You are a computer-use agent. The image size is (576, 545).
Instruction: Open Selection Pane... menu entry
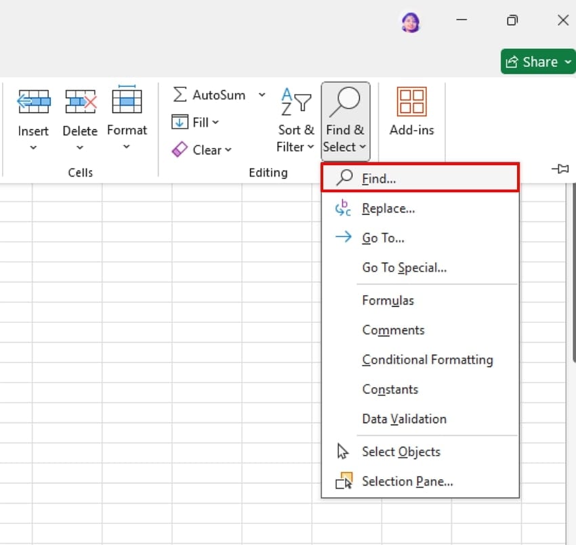[420, 481]
